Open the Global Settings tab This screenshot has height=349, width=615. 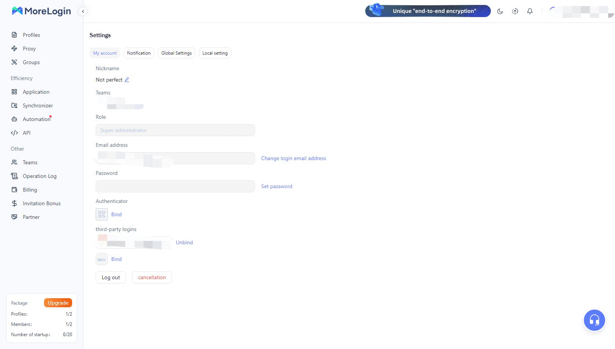tap(176, 53)
